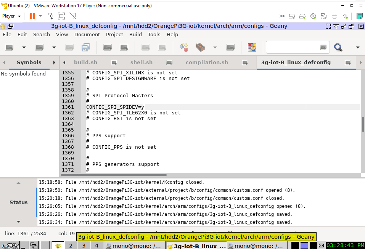365x249 pixels.
Task: Pause the virtual machine in VMware
Action: point(32,16)
